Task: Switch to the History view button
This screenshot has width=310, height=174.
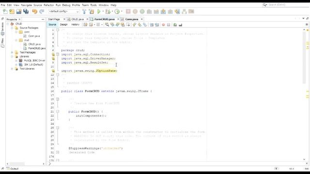Action: coord(75,25)
